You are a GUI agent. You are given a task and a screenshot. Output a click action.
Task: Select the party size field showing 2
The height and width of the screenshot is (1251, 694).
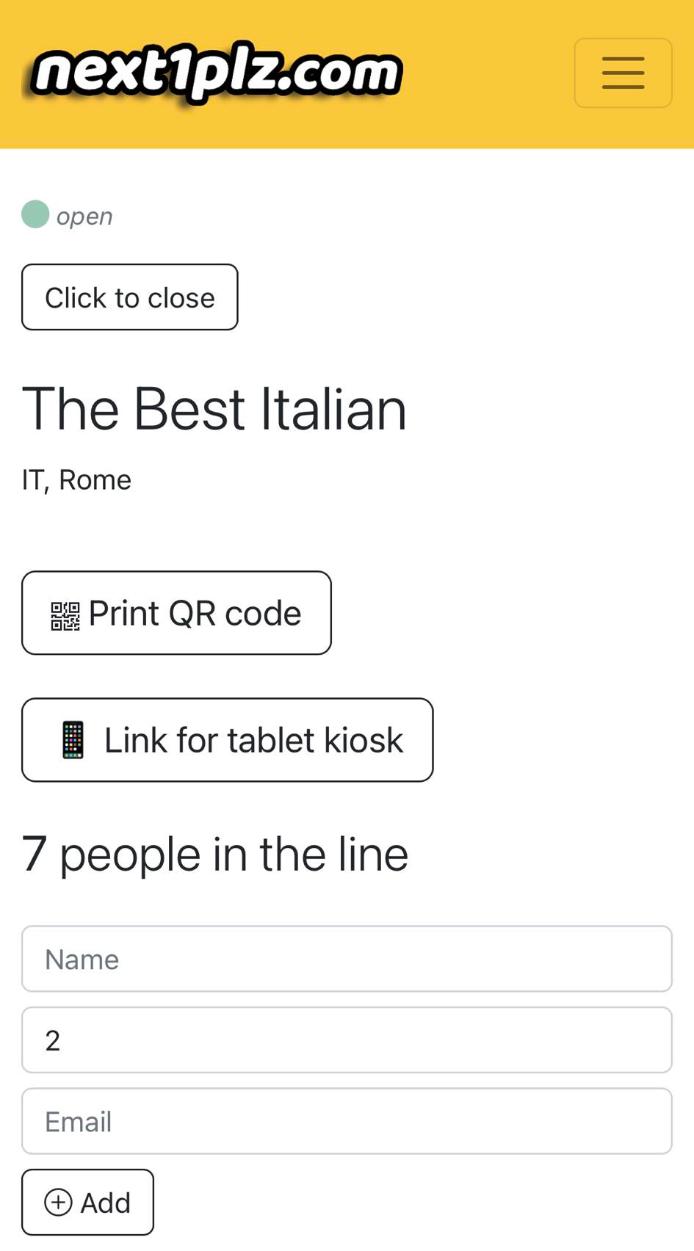347,1040
